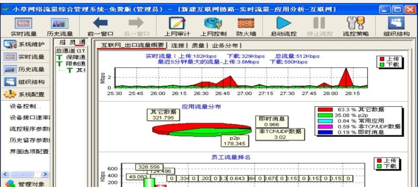Screen dimensions: 418x187
Task: Click the blue 即时消息 legend swatch
Action: 325,132
